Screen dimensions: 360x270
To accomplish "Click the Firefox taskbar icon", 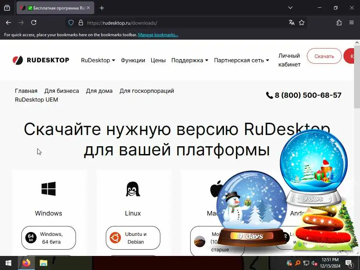I will click(26, 263).
